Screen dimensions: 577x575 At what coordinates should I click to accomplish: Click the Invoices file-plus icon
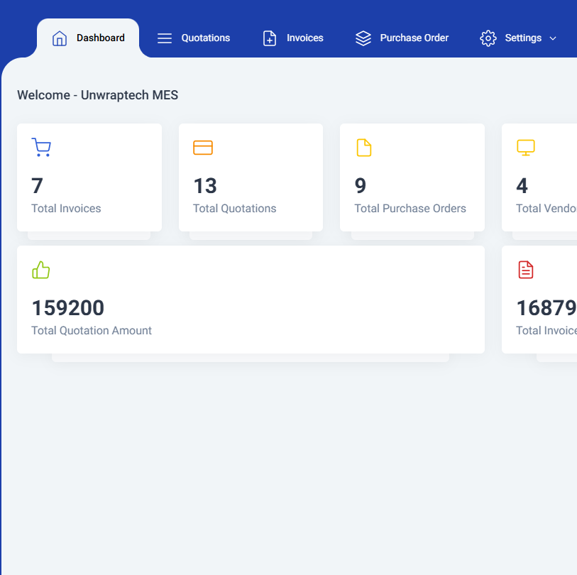click(270, 38)
